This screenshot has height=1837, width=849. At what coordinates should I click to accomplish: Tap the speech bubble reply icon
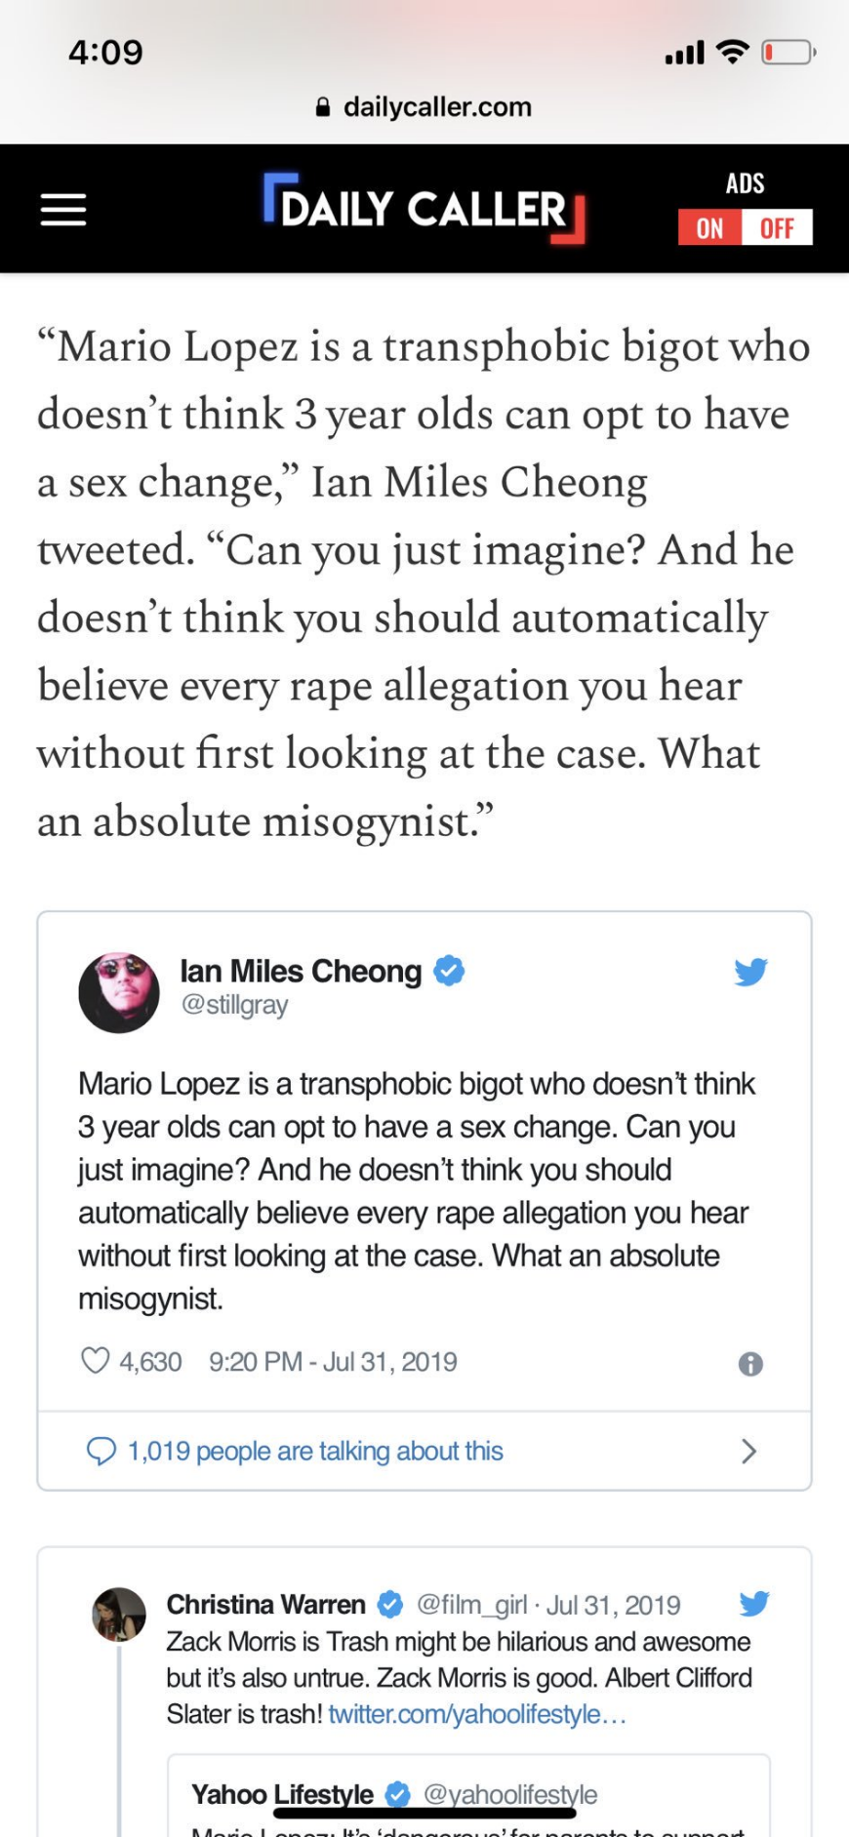pos(101,1452)
